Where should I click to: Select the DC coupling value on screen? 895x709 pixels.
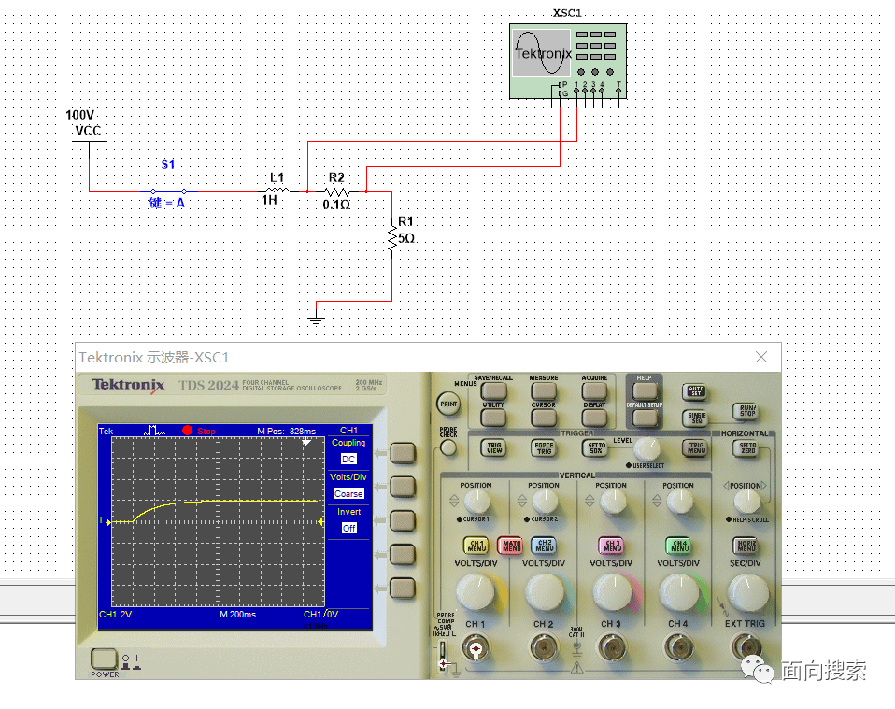coord(348,459)
